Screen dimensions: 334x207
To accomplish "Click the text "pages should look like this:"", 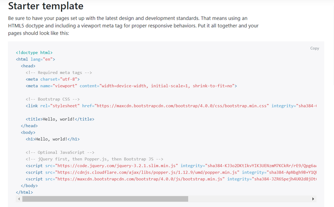I will tap(39, 33).
